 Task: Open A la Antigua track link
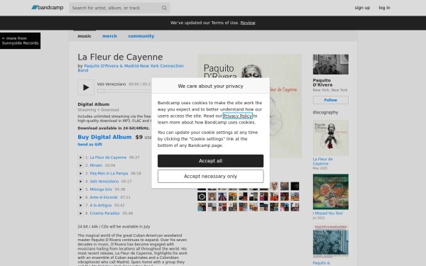pyautogui.click(x=101, y=205)
